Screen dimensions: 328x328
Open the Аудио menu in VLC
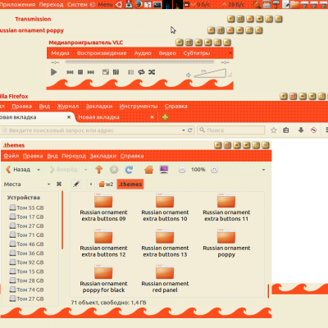[143, 53]
